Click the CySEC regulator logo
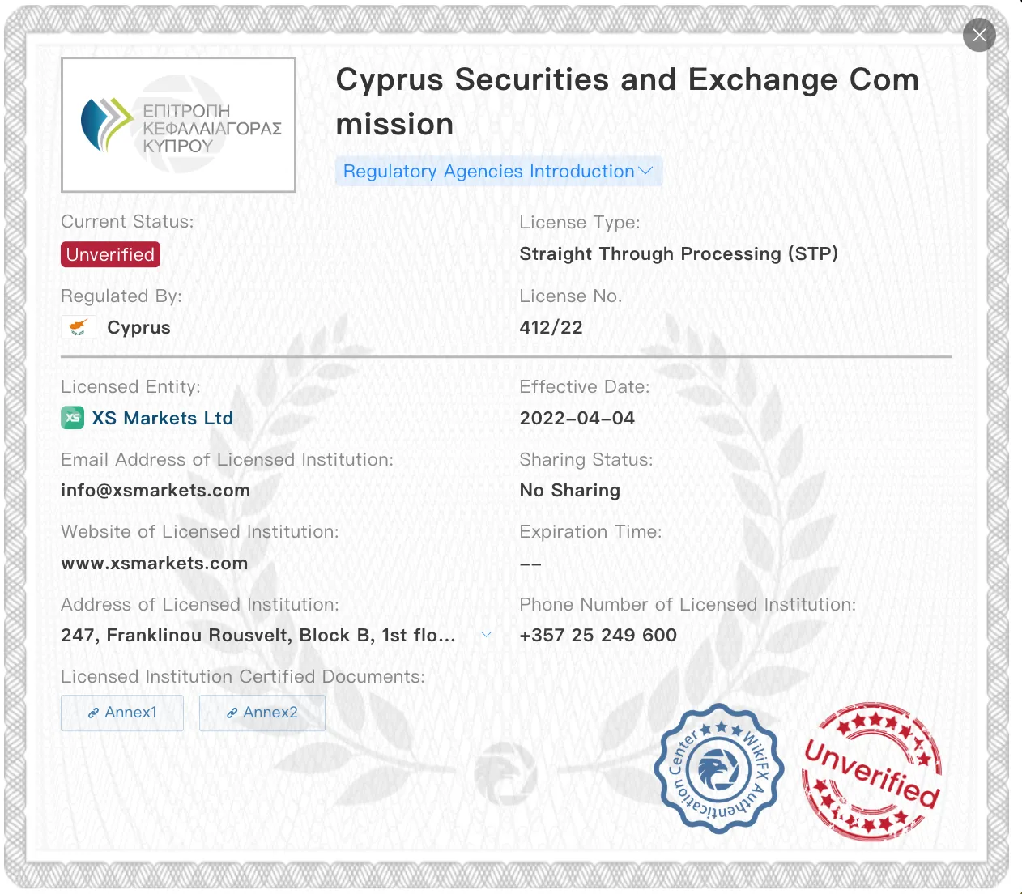Viewport: 1022px width, 894px height. [x=178, y=125]
